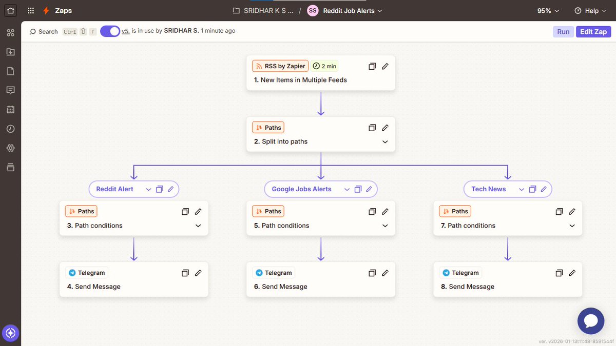Duplicate step 7 Path conditions
The image size is (616, 346).
(559, 212)
